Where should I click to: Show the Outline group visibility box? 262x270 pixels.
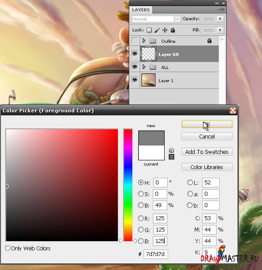(135, 41)
